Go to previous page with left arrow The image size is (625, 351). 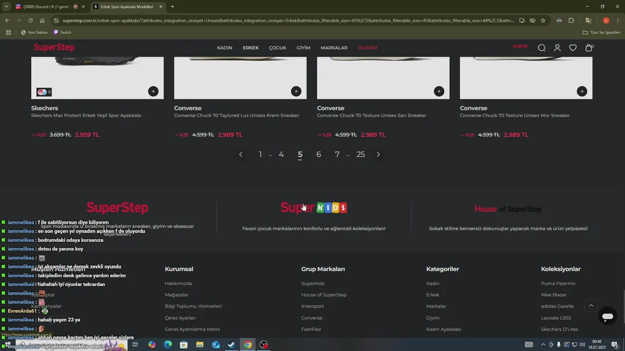point(241,155)
